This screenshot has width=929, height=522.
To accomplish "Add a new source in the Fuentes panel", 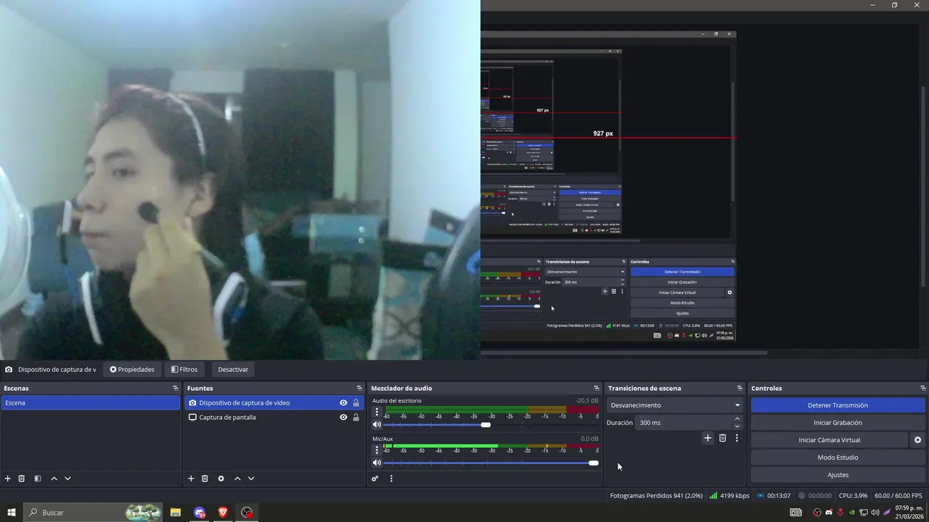I will pos(191,478).
